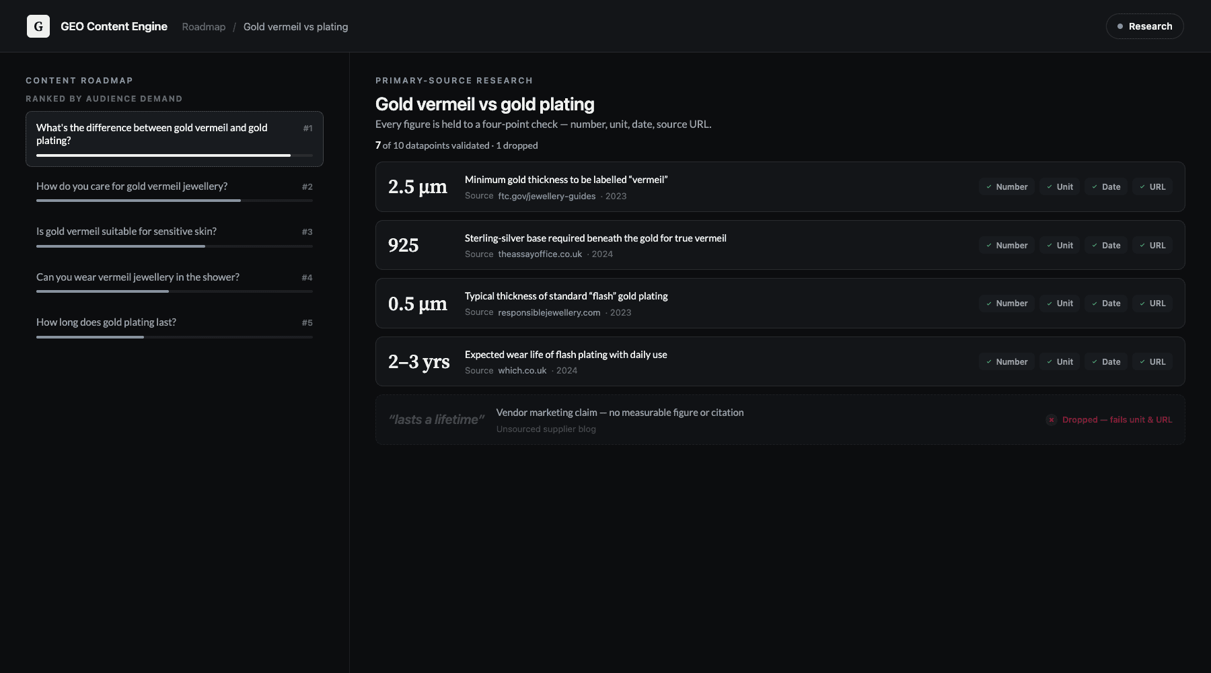Image resolution: width=1211 pixels, height=673 pixels.
Task: Click Date check badge on 2.5 µm row
Action: click(1106, 187)
